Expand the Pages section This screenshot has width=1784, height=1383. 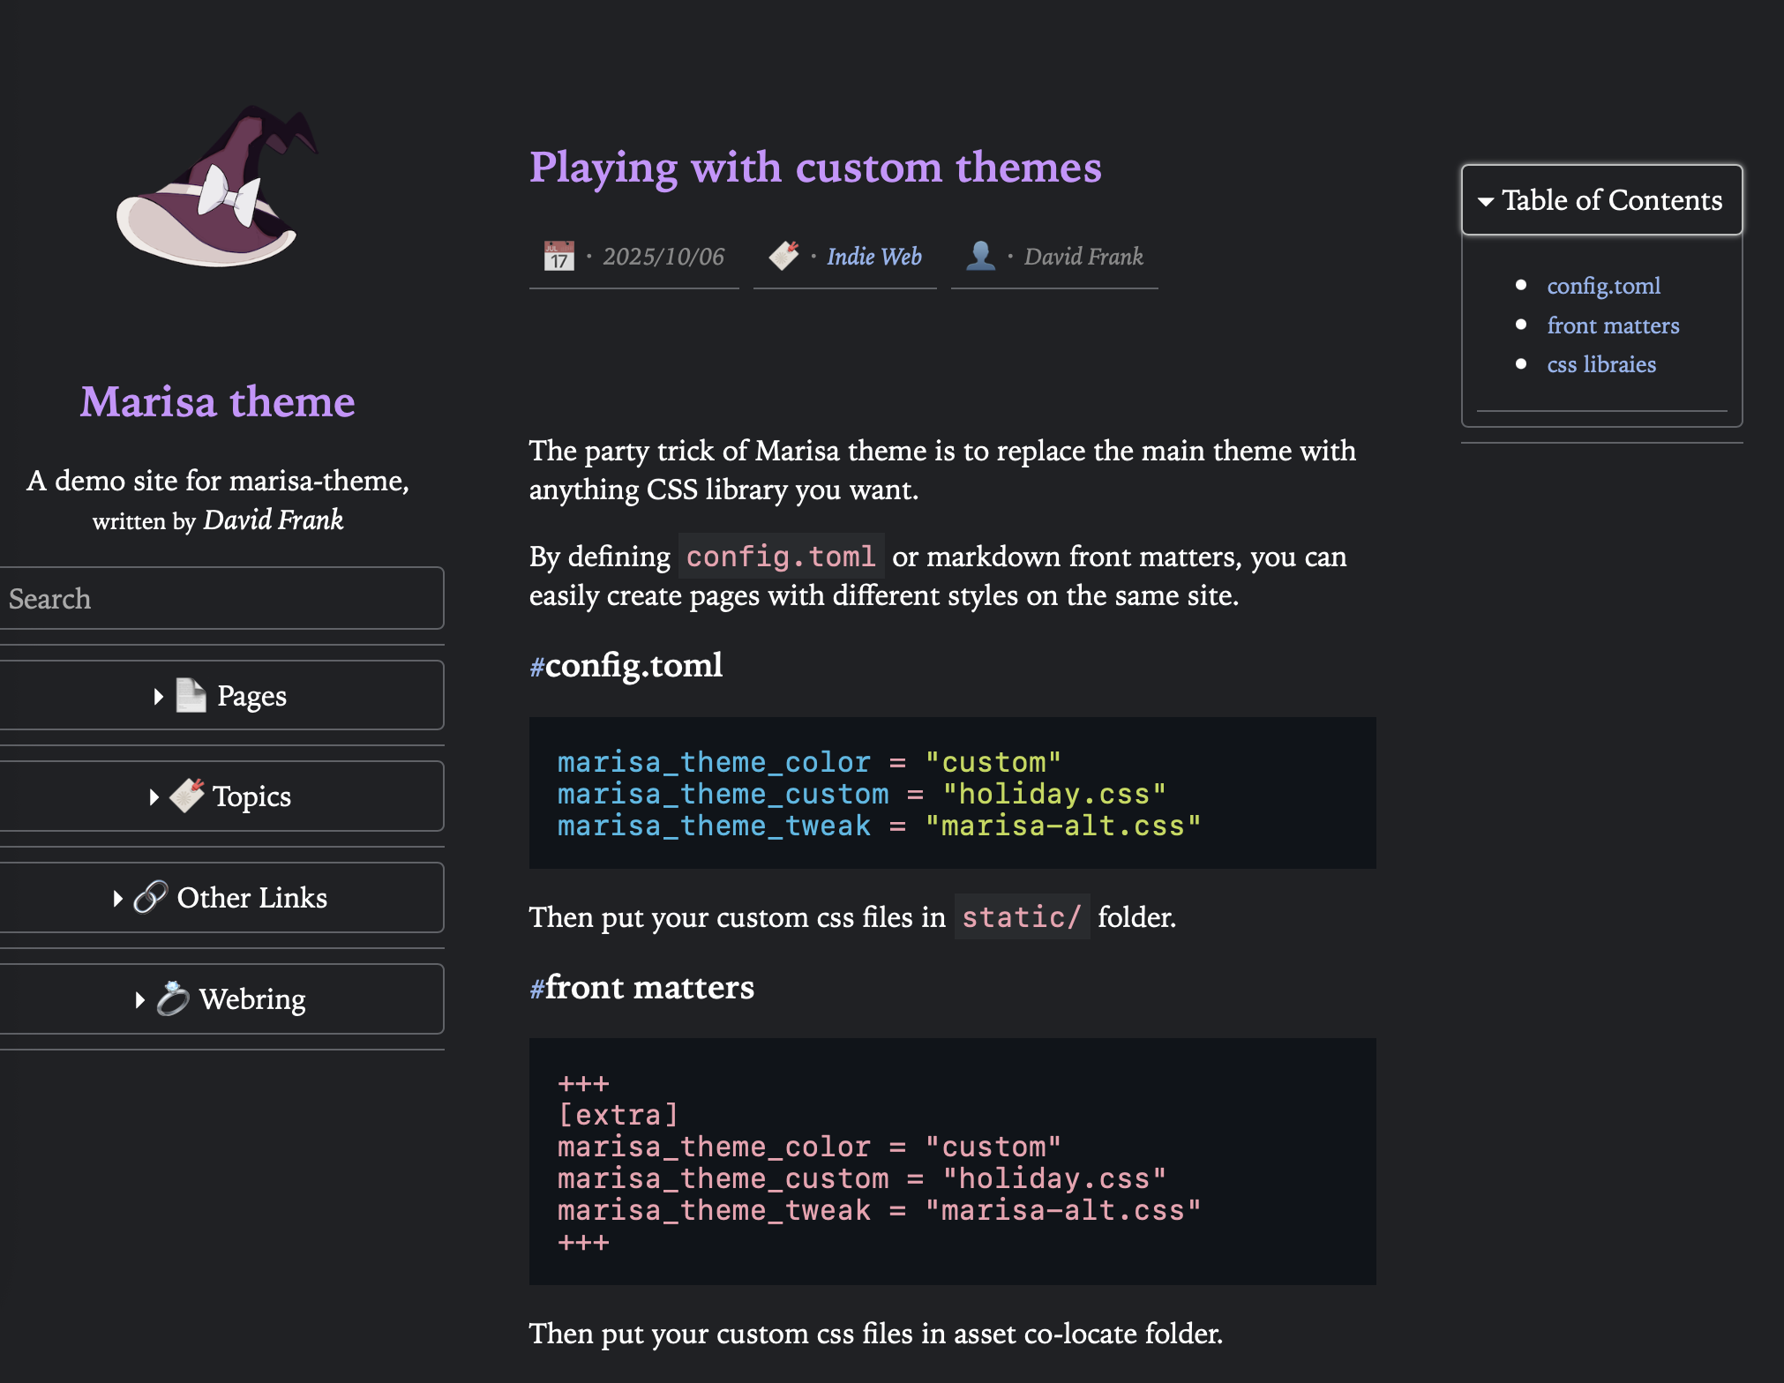click(159, 697)
